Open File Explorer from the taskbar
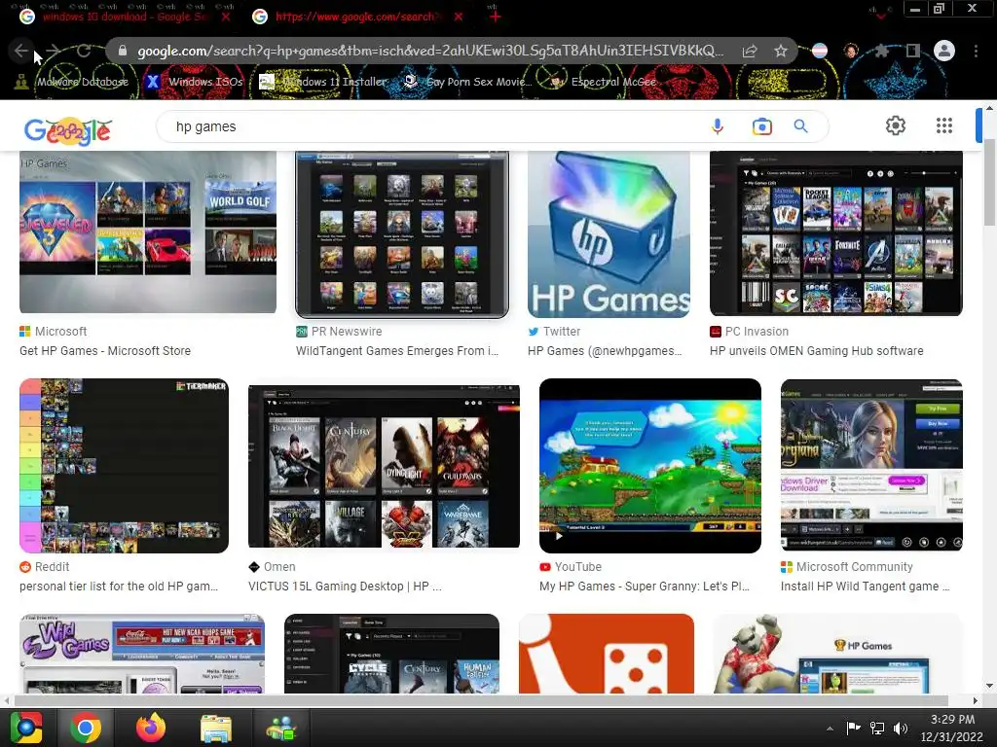 click(215, 729)
